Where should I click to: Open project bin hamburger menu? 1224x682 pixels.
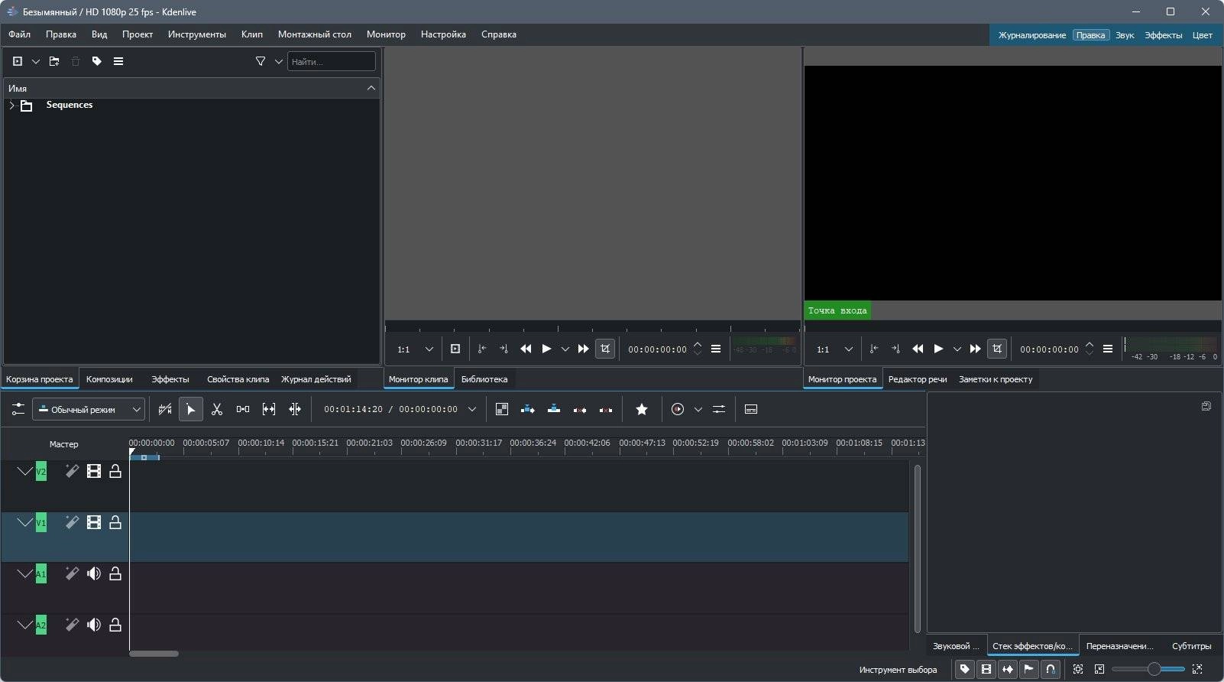[x=118, y=61]
